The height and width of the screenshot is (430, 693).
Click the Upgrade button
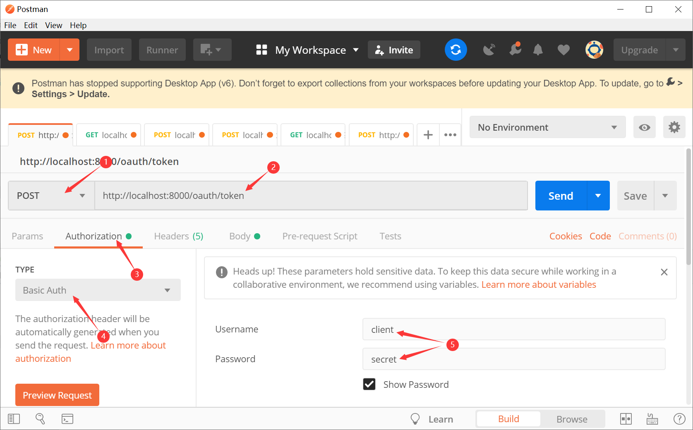coord(640,50)
